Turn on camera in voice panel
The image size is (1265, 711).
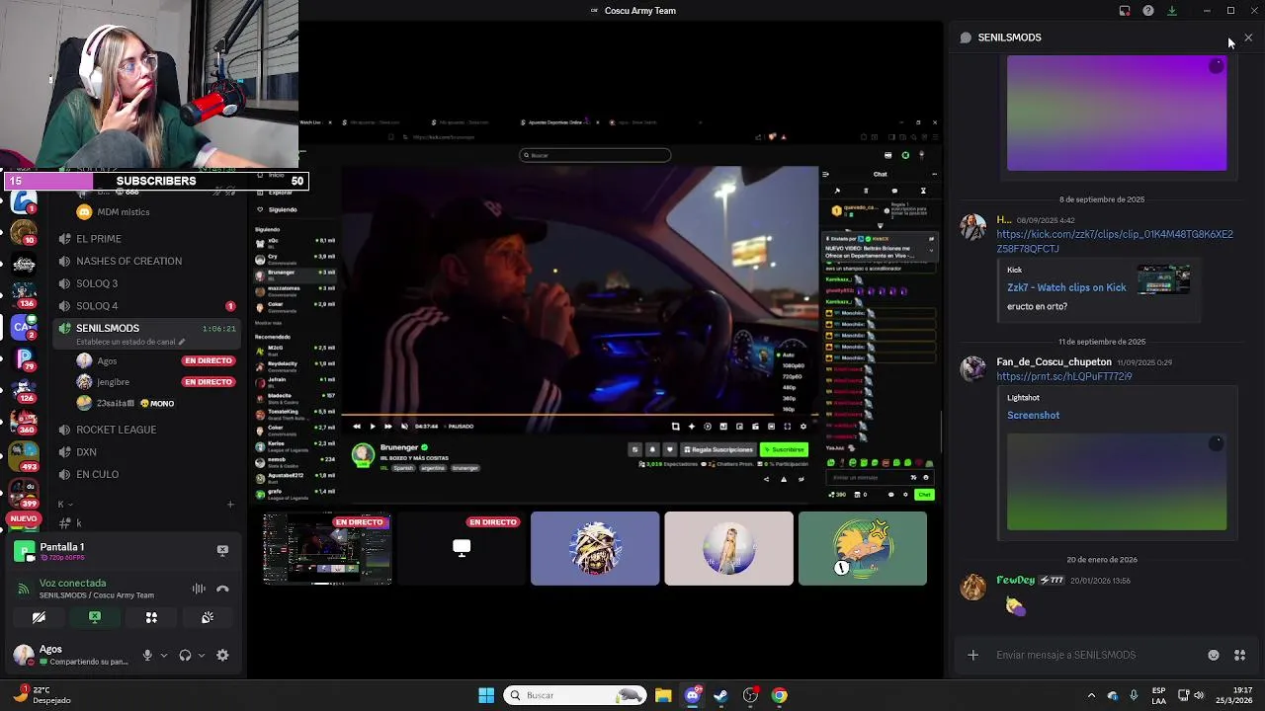tap(39, 617)
